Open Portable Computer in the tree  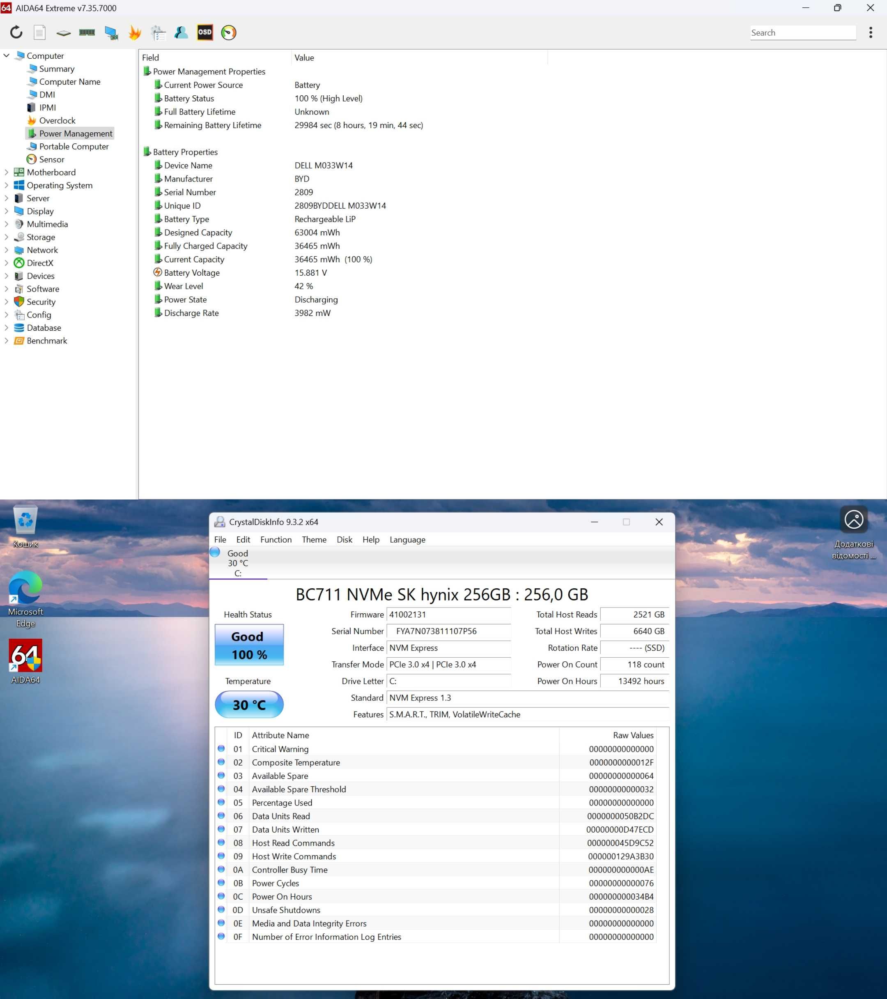pos(68,147)
